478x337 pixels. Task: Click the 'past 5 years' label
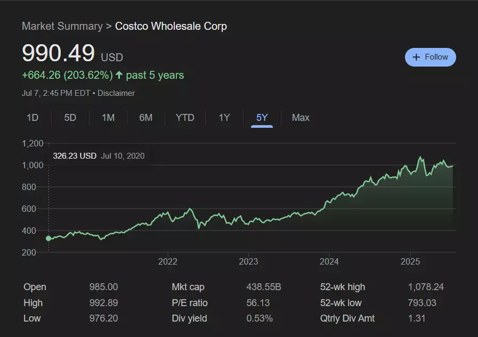pos(155,75)
